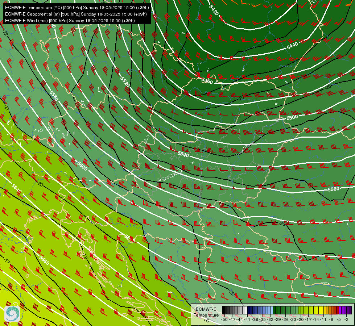Click the 5440 geopotential contour label
The width and height of the screenshot is (355, 326).
pos(292,46)
